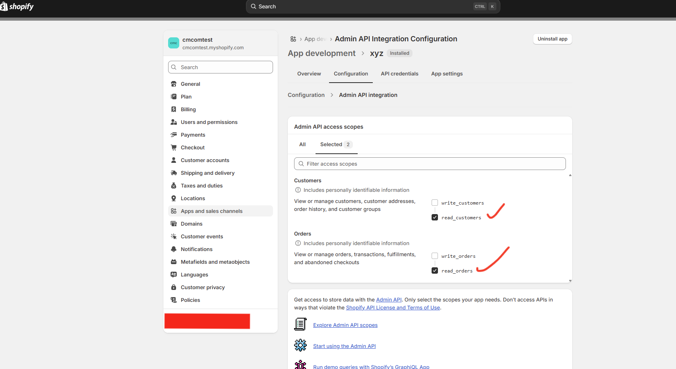Open Explore Admin API scopes link
The image size is (676, 369).
click(x=345, y=325)
